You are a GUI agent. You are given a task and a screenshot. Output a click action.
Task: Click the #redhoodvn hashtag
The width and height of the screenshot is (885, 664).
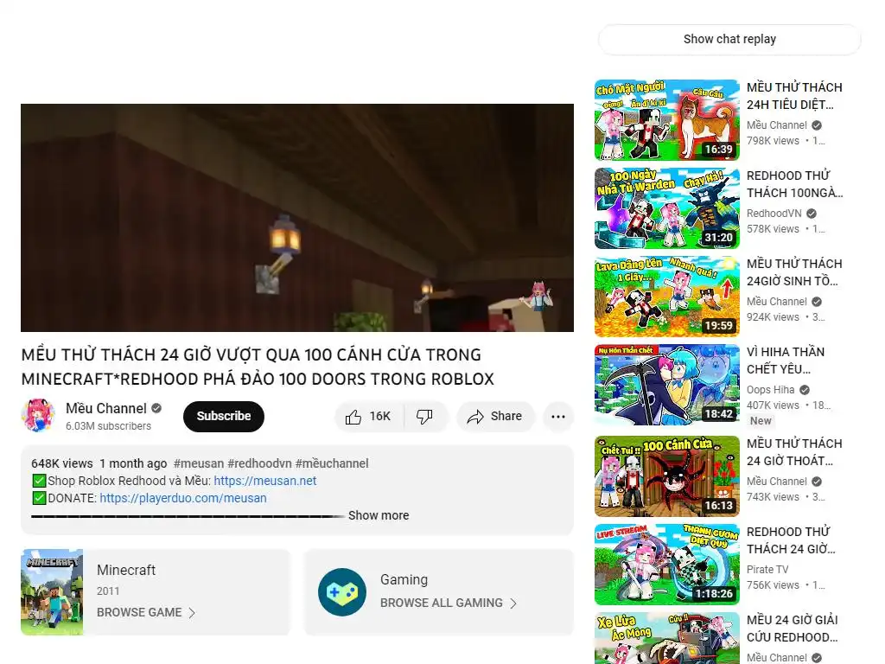point(259,463)
